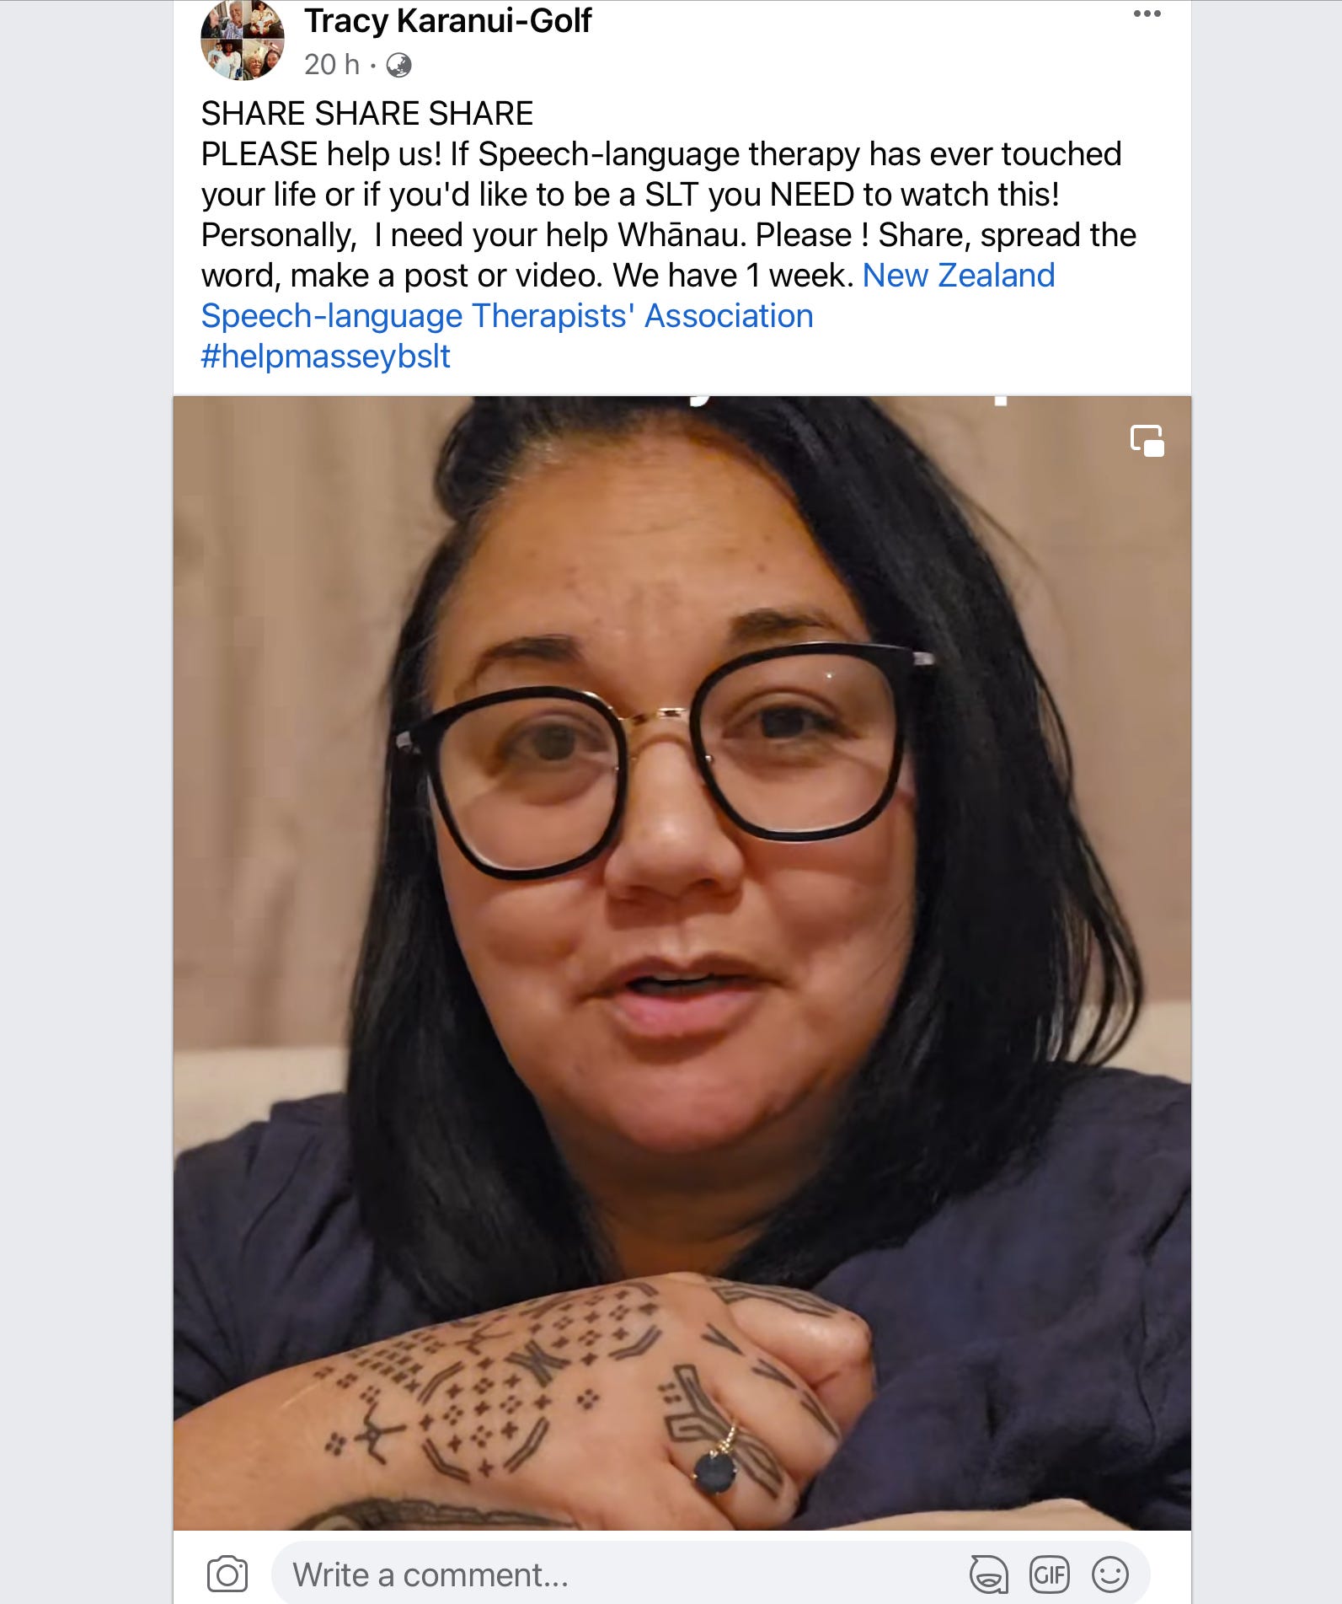
Task: Open the avatar sticker picker
Action: tap(988, 1574)
